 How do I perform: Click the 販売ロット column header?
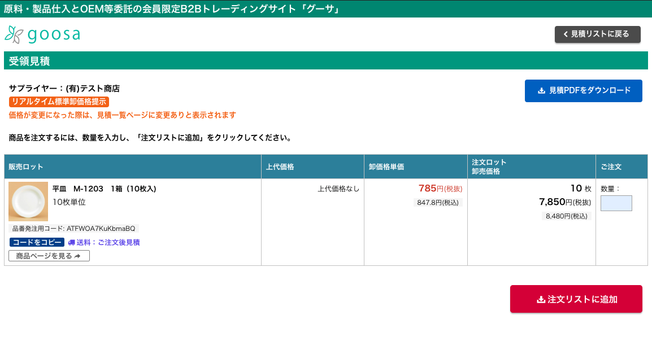[26, 167]
